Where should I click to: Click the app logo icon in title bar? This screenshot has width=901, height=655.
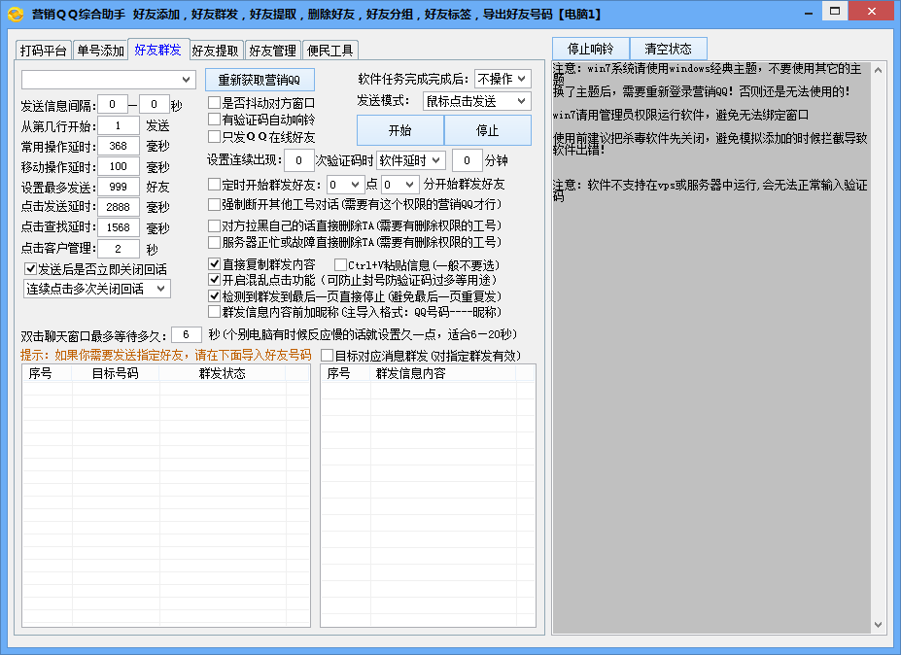[x=15, y=15]
